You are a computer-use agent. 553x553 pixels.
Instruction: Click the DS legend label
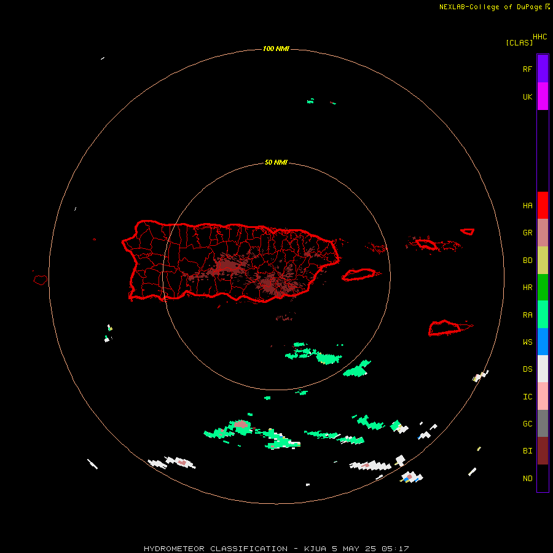527,369
